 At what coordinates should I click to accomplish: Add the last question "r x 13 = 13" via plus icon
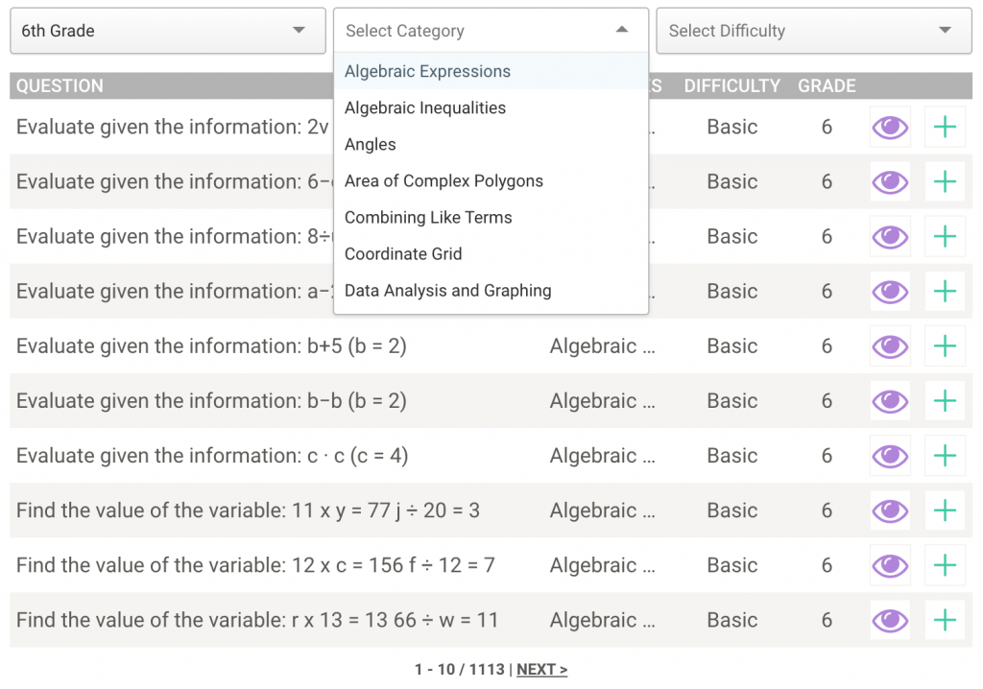pos(945,620)
